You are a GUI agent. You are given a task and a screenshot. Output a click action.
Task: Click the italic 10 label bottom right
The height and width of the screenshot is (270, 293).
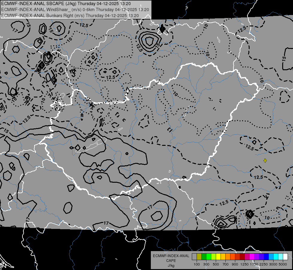click(267, 218)
